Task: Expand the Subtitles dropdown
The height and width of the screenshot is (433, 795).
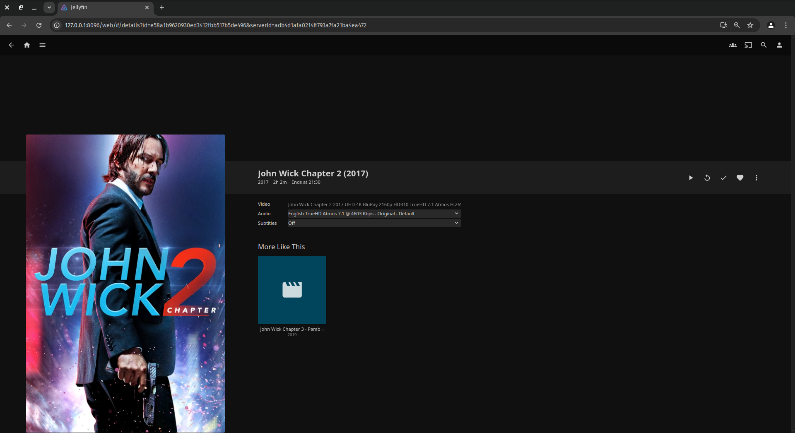Action: [374, 223]
